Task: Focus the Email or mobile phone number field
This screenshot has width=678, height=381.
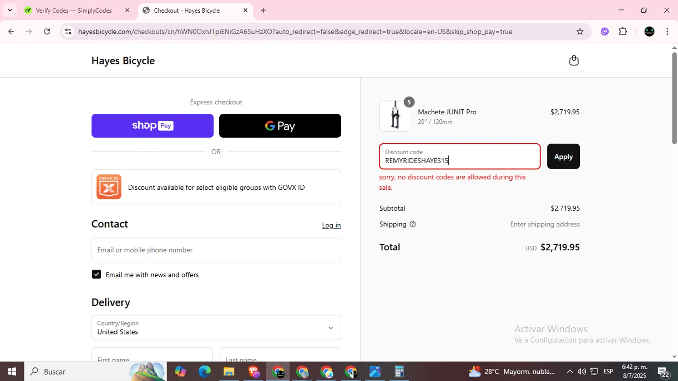Action: tap(216, 249)
